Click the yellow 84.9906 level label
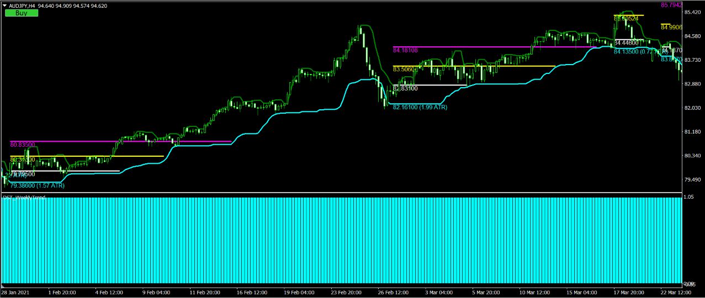The image size is (705, 298). coord(671,26)
